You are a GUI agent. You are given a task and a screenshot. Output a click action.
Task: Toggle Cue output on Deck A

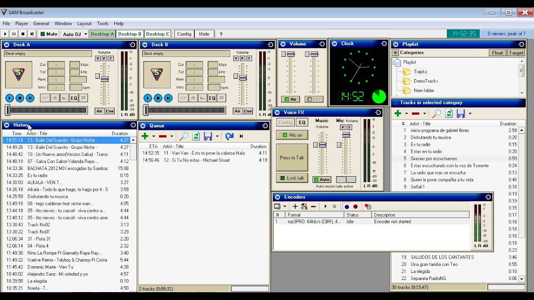click(110, 111)
